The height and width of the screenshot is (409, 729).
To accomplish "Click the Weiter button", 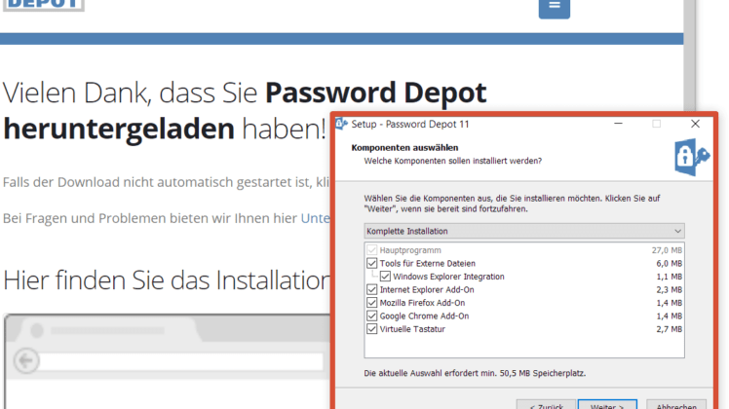I will pyautogui.click(x=607, y=405).
